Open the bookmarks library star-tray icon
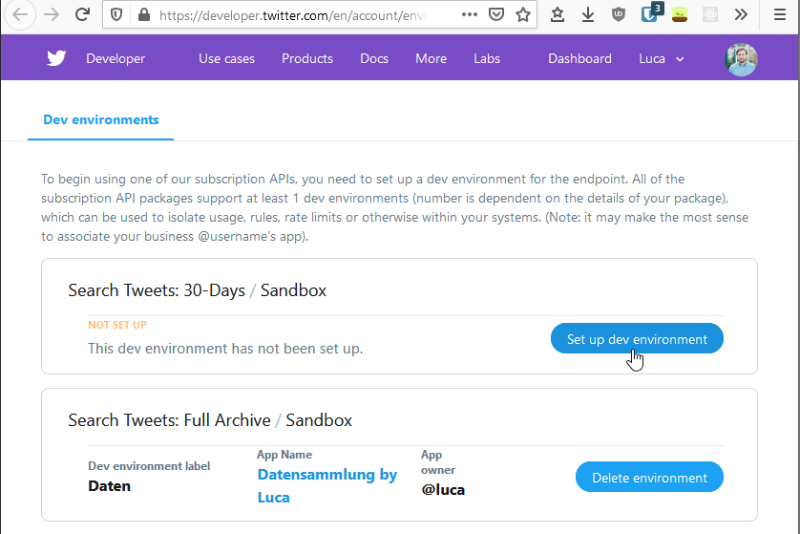 (x=558, y=14)
